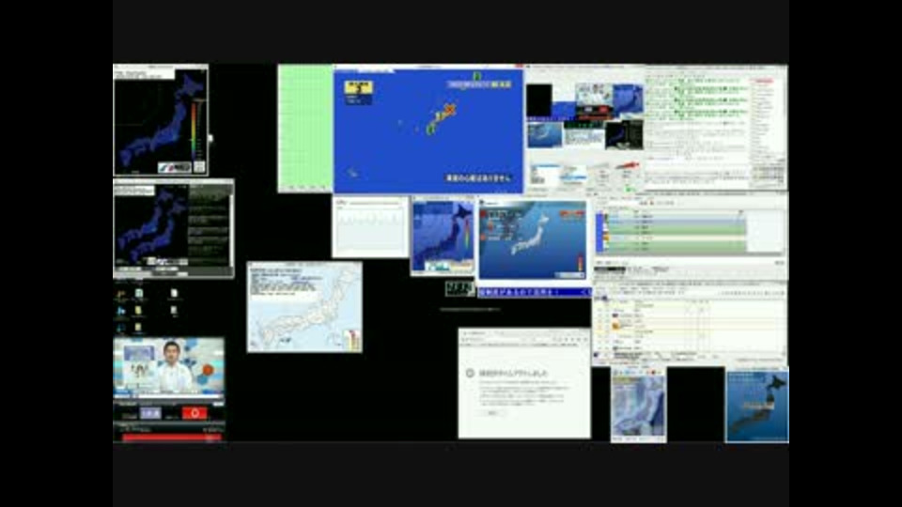Screen dimensions: 902x507
Task: Click the Pacific Japan map with intensity legend
Action: point(533,239)
